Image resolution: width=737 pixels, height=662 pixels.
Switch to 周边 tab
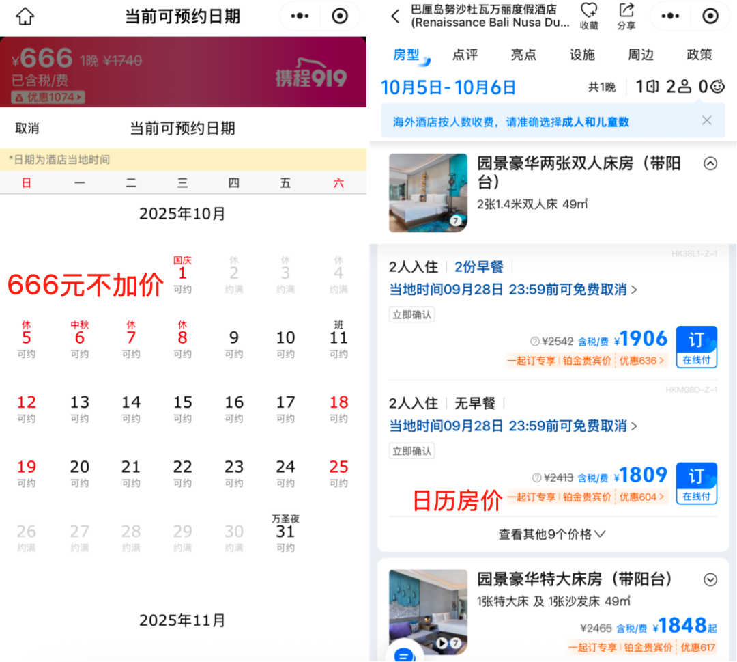(641, 55)
